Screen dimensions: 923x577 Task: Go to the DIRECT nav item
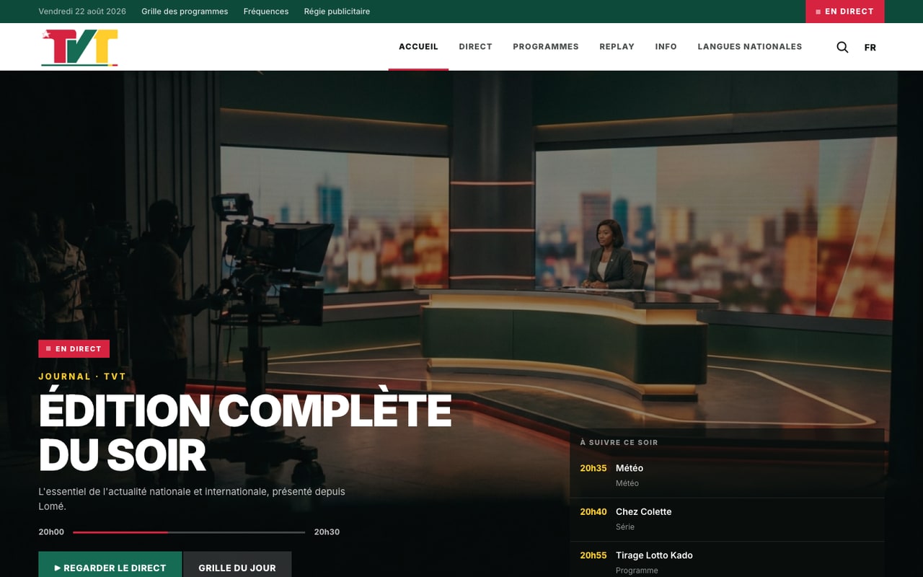tap(475, 47)
